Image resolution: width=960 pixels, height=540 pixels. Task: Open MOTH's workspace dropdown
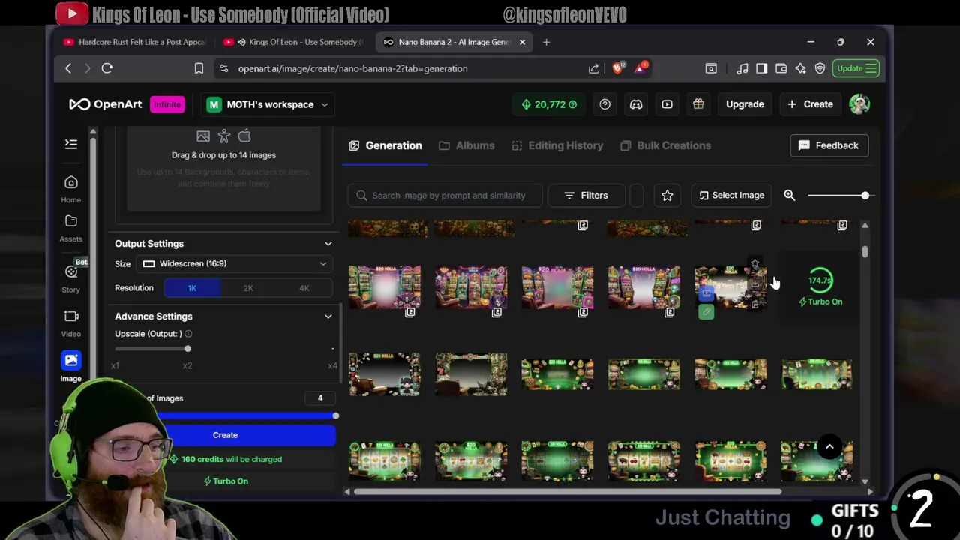[267, 104]
